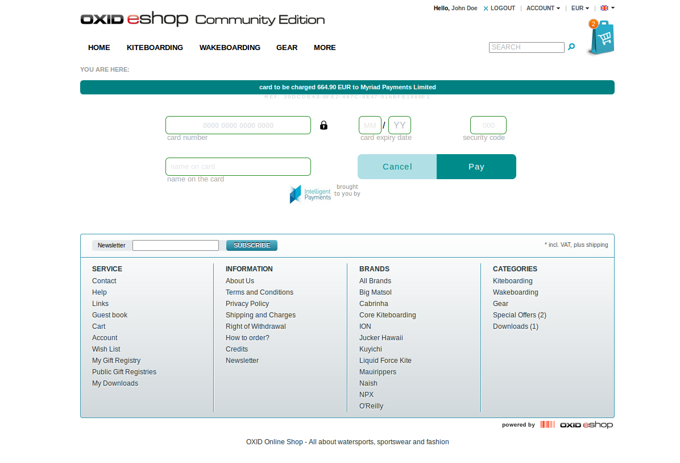Click the security code field
Image resolution: width=680 pixels, height=463 pixels.
click(488, 125)
